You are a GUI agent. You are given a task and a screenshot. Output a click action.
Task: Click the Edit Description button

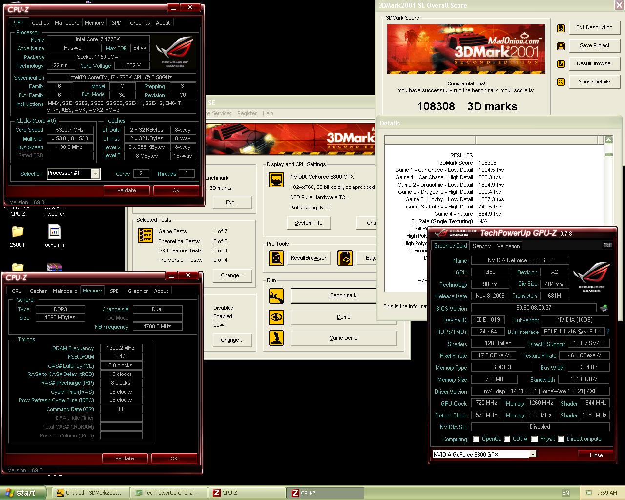pyautogui.click(x=594, y=27)
